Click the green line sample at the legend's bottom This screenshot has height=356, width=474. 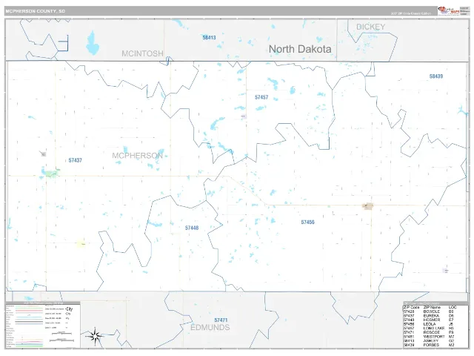[29, 346]
